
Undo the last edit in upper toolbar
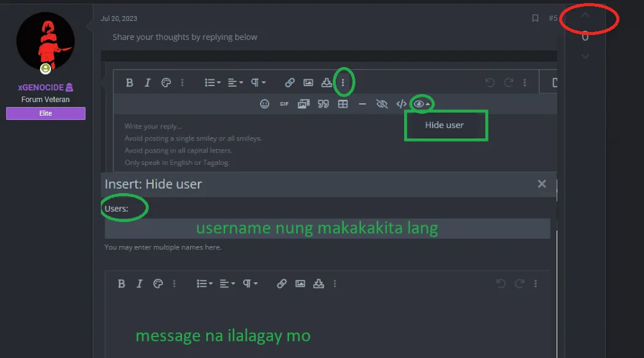point(490,82)
